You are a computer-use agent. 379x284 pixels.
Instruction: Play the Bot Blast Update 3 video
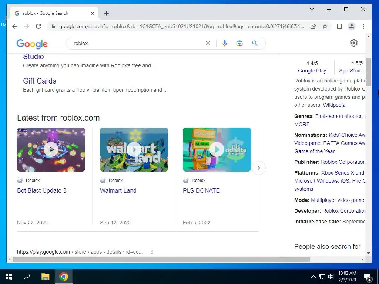pyautogui.click(x=51, y=149)
